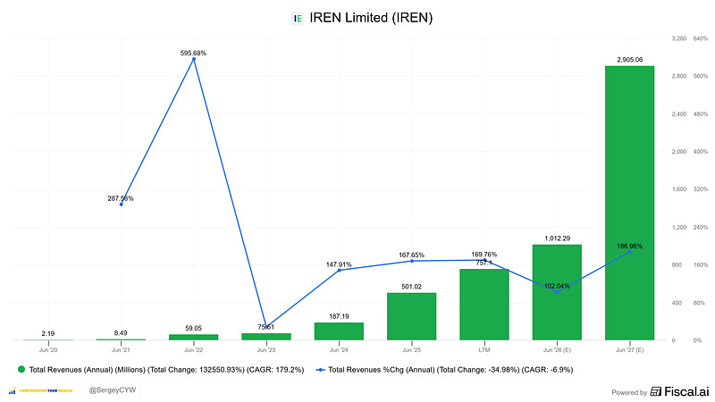Click the blue %Chg legend line marker
The width and height of the screenshot is (715, 402).
coord(320,370)
